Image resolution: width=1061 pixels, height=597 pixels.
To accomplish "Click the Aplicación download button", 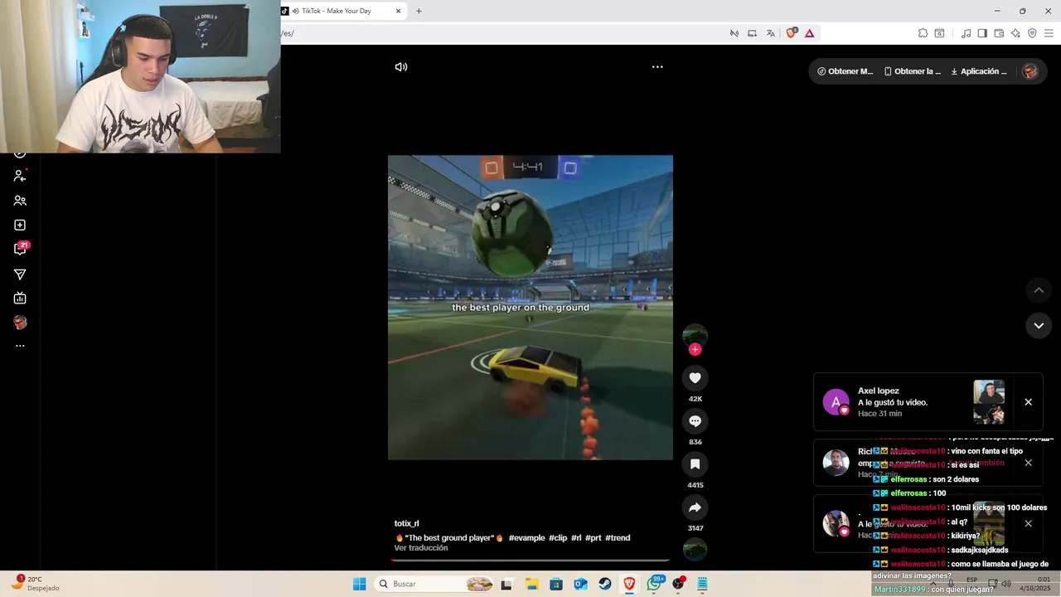I will click(979, 71).
